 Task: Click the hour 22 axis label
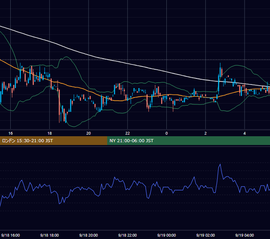pyautogui.click(x=127, y=133)
